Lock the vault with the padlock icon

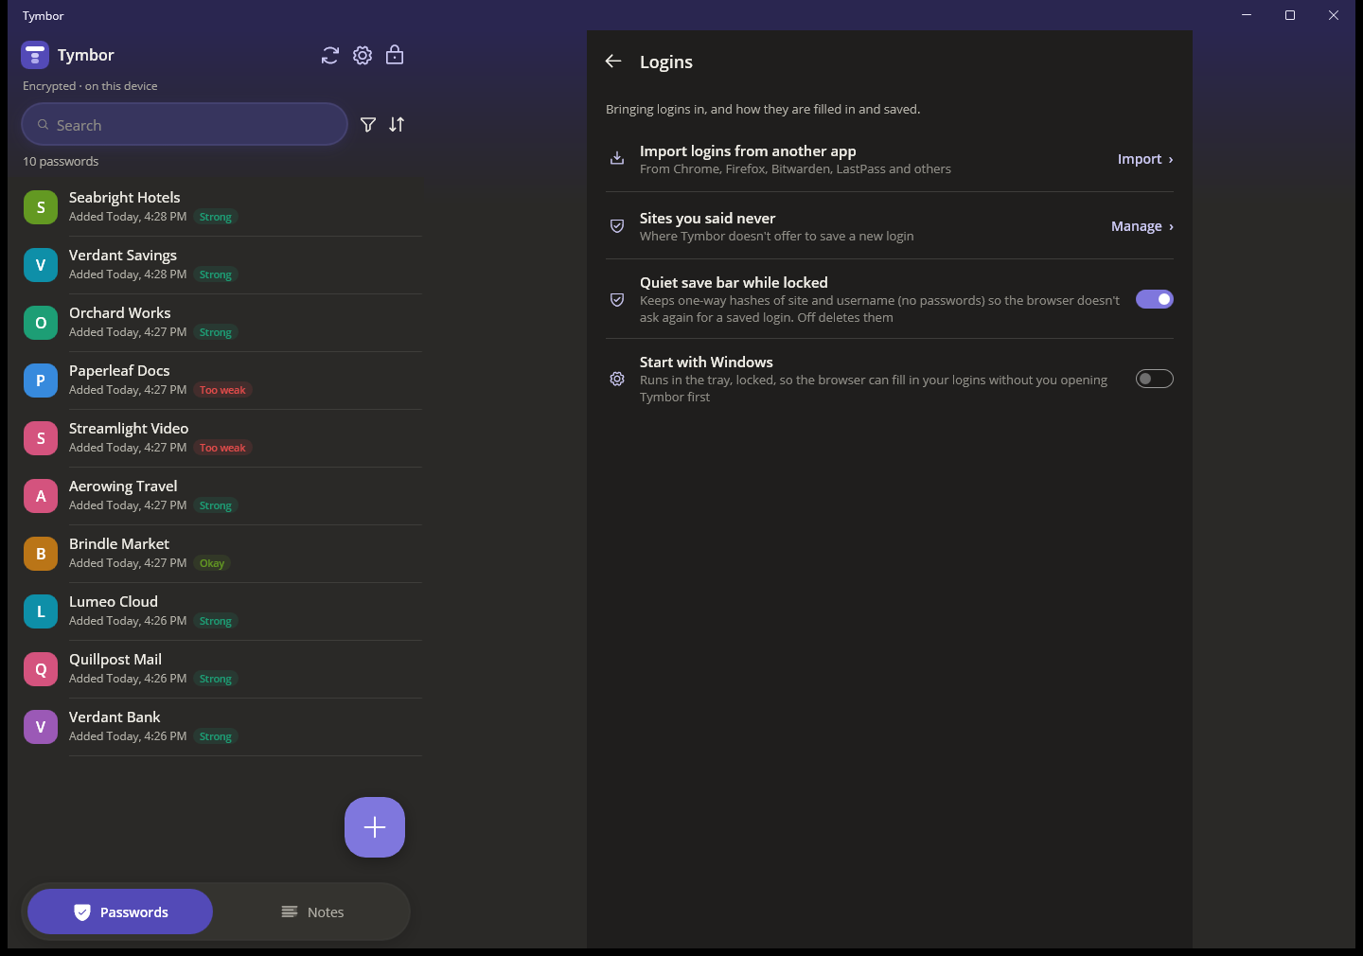395,55
